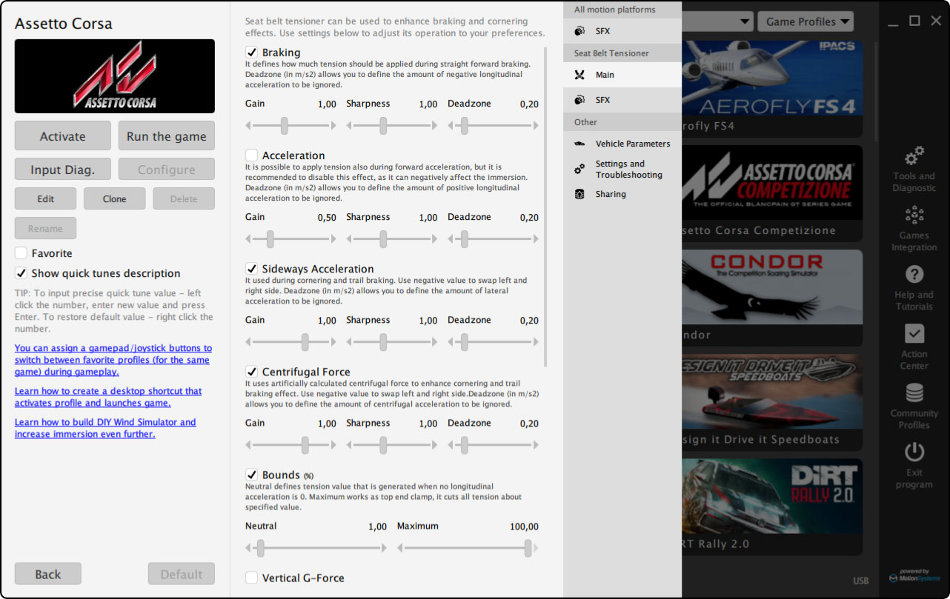Click the Edit profile button
The width and height of the screenshot is (950, 599).
tap(46, 198)
